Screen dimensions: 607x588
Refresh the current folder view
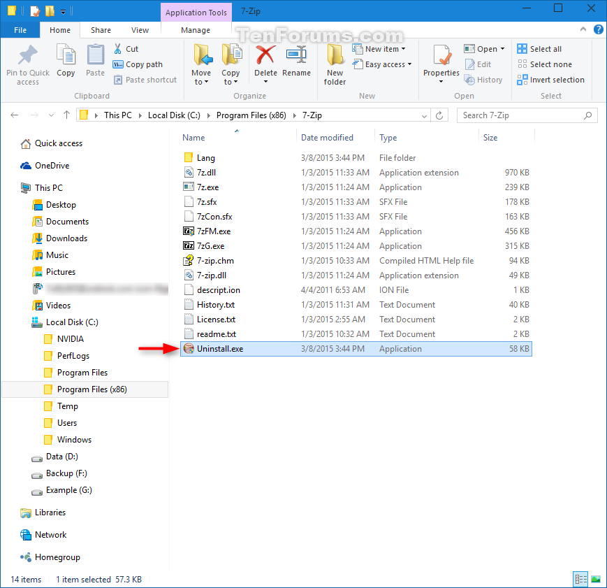click(x=439, y=115)
